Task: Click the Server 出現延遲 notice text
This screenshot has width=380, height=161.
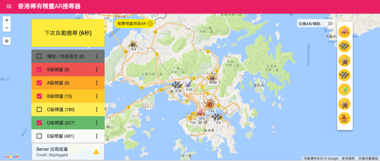Action: pos(52,149)
